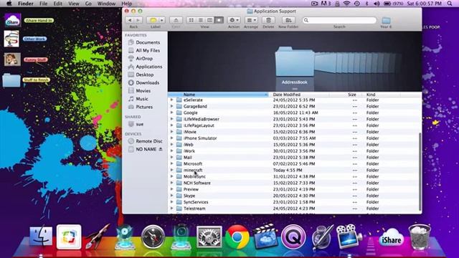This screenshot has height=258, width=459.
Task: Switch to list view
Action: [x=201, y=20]
